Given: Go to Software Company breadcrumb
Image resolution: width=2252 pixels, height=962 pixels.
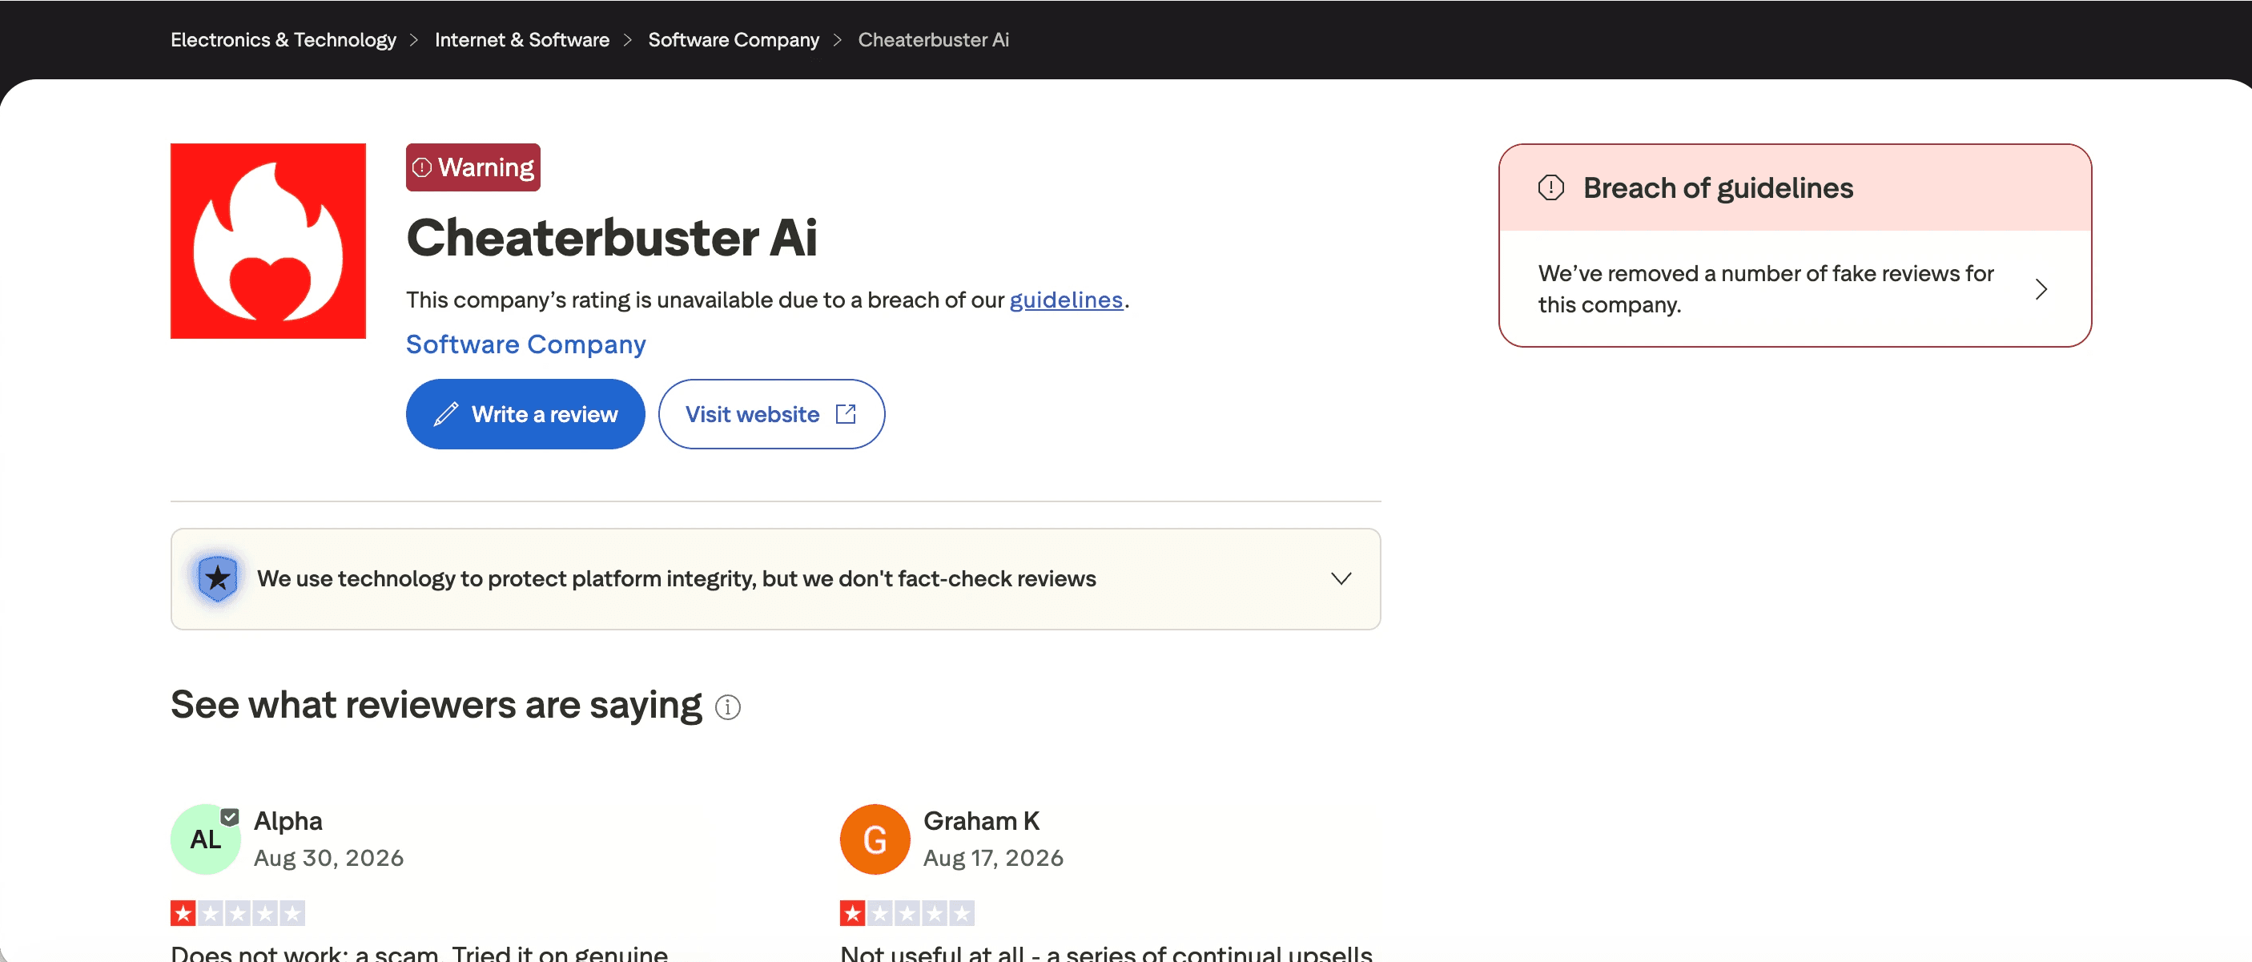Looking at the screenshot, I should coord(734,39).
